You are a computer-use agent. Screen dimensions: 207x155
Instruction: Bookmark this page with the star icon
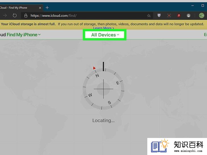[x=149, y=16]
